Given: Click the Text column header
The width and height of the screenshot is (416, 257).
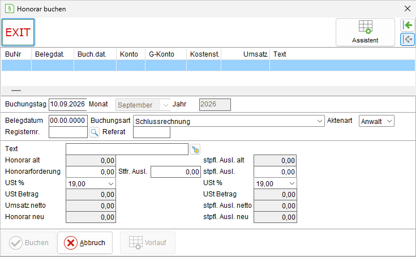Looking at the screenshot, I should [342, 54].
